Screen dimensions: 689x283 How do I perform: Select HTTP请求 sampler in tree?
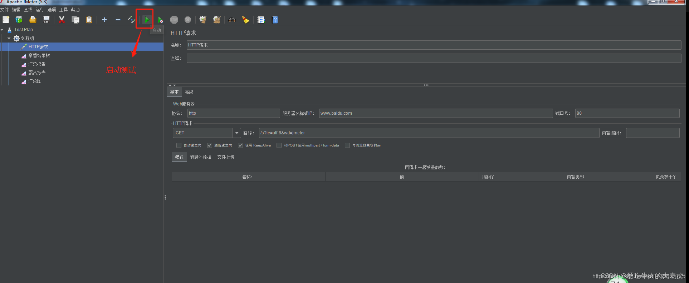38,47
